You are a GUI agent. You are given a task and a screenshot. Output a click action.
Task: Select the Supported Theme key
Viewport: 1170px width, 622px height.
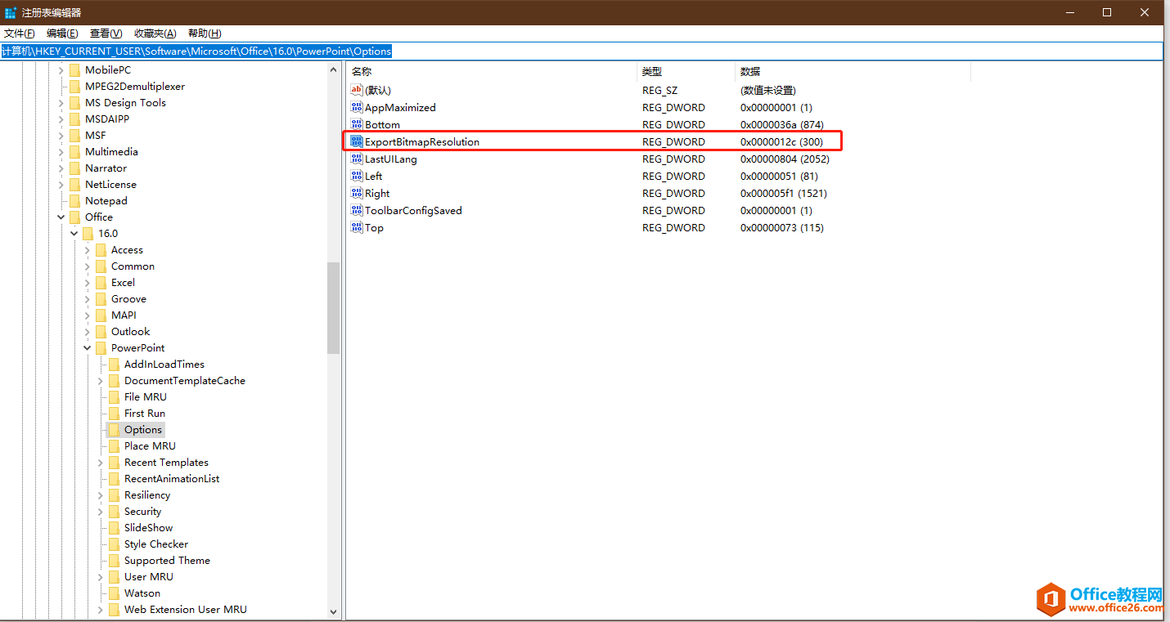click(167, 560)
